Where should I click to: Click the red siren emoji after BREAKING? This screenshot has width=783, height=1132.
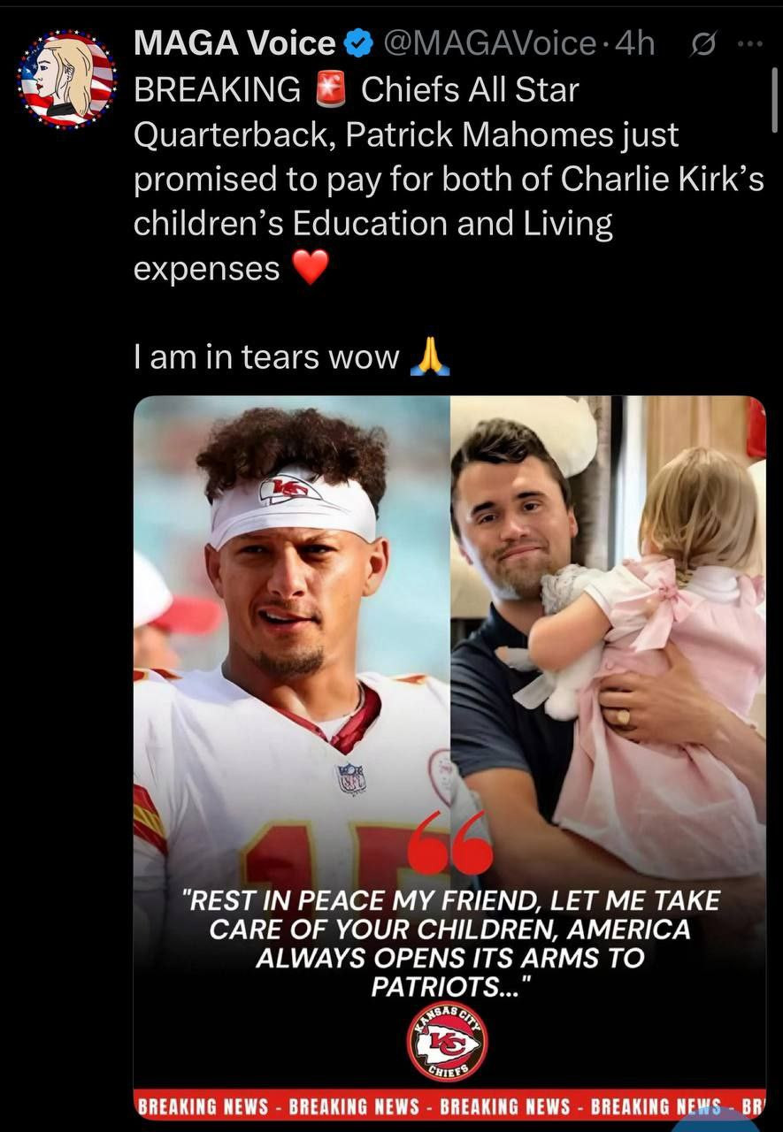(x=330, y=90)
